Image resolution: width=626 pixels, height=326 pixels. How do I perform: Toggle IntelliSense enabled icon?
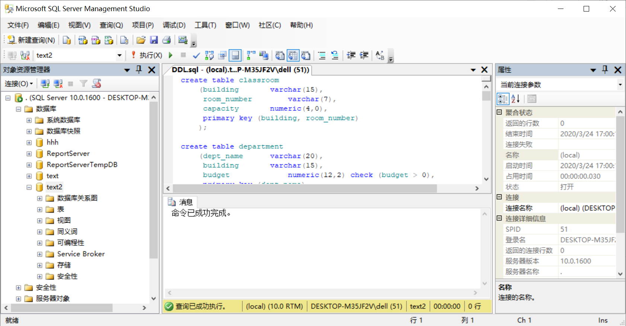coord(235,55)
